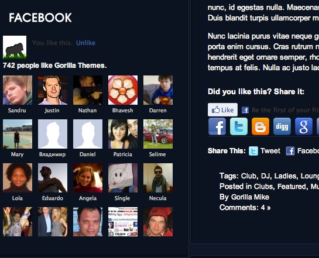
Task: Click the small Facebook icon next to Like
Action: pos(245,110)
